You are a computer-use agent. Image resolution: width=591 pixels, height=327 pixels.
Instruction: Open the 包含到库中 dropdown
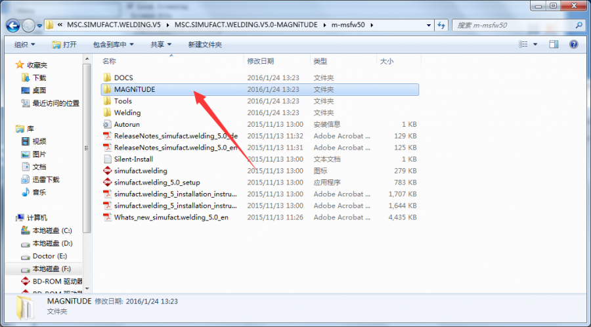point(113,45)
